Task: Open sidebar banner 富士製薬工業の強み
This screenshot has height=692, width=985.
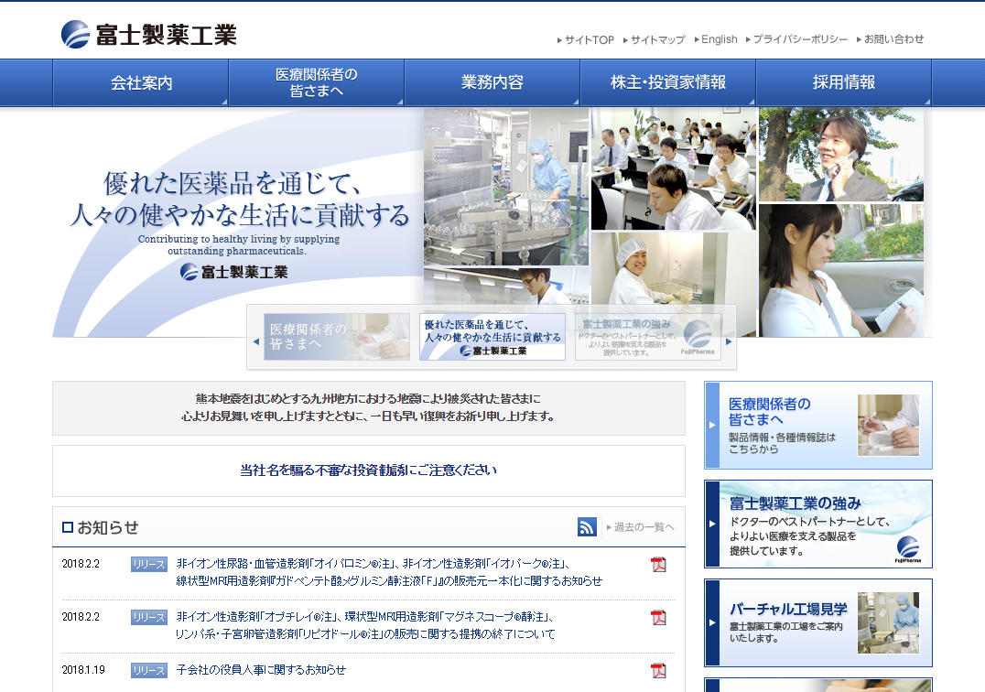Action: tap(817, 524)
